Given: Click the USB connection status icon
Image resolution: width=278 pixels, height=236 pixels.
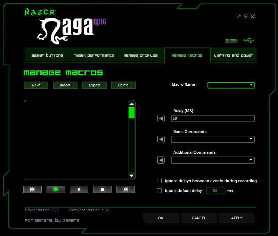Looking at the screenshot, I should coord(249,40).
